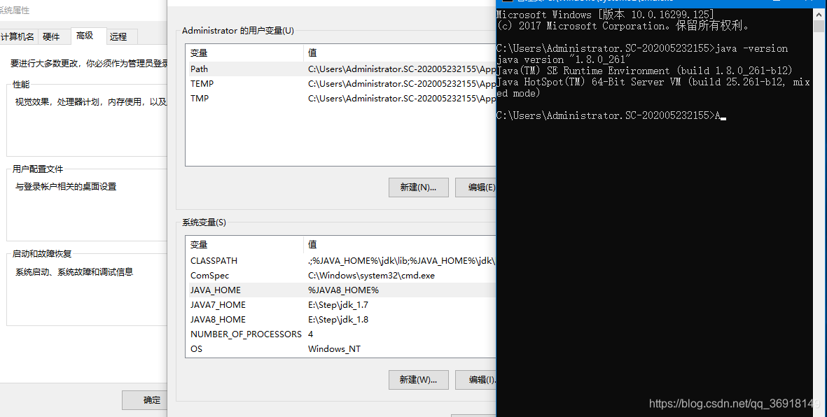Click the 用户配置文件 group label
Screen dimensions: 827x417
tap(38, 169)
